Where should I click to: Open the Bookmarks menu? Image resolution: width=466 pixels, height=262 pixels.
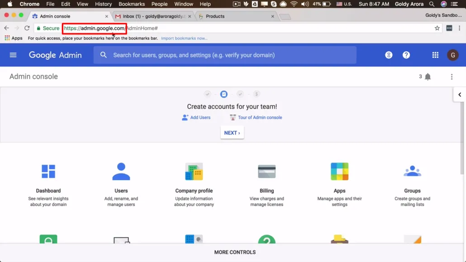click(x=132, y=4)
